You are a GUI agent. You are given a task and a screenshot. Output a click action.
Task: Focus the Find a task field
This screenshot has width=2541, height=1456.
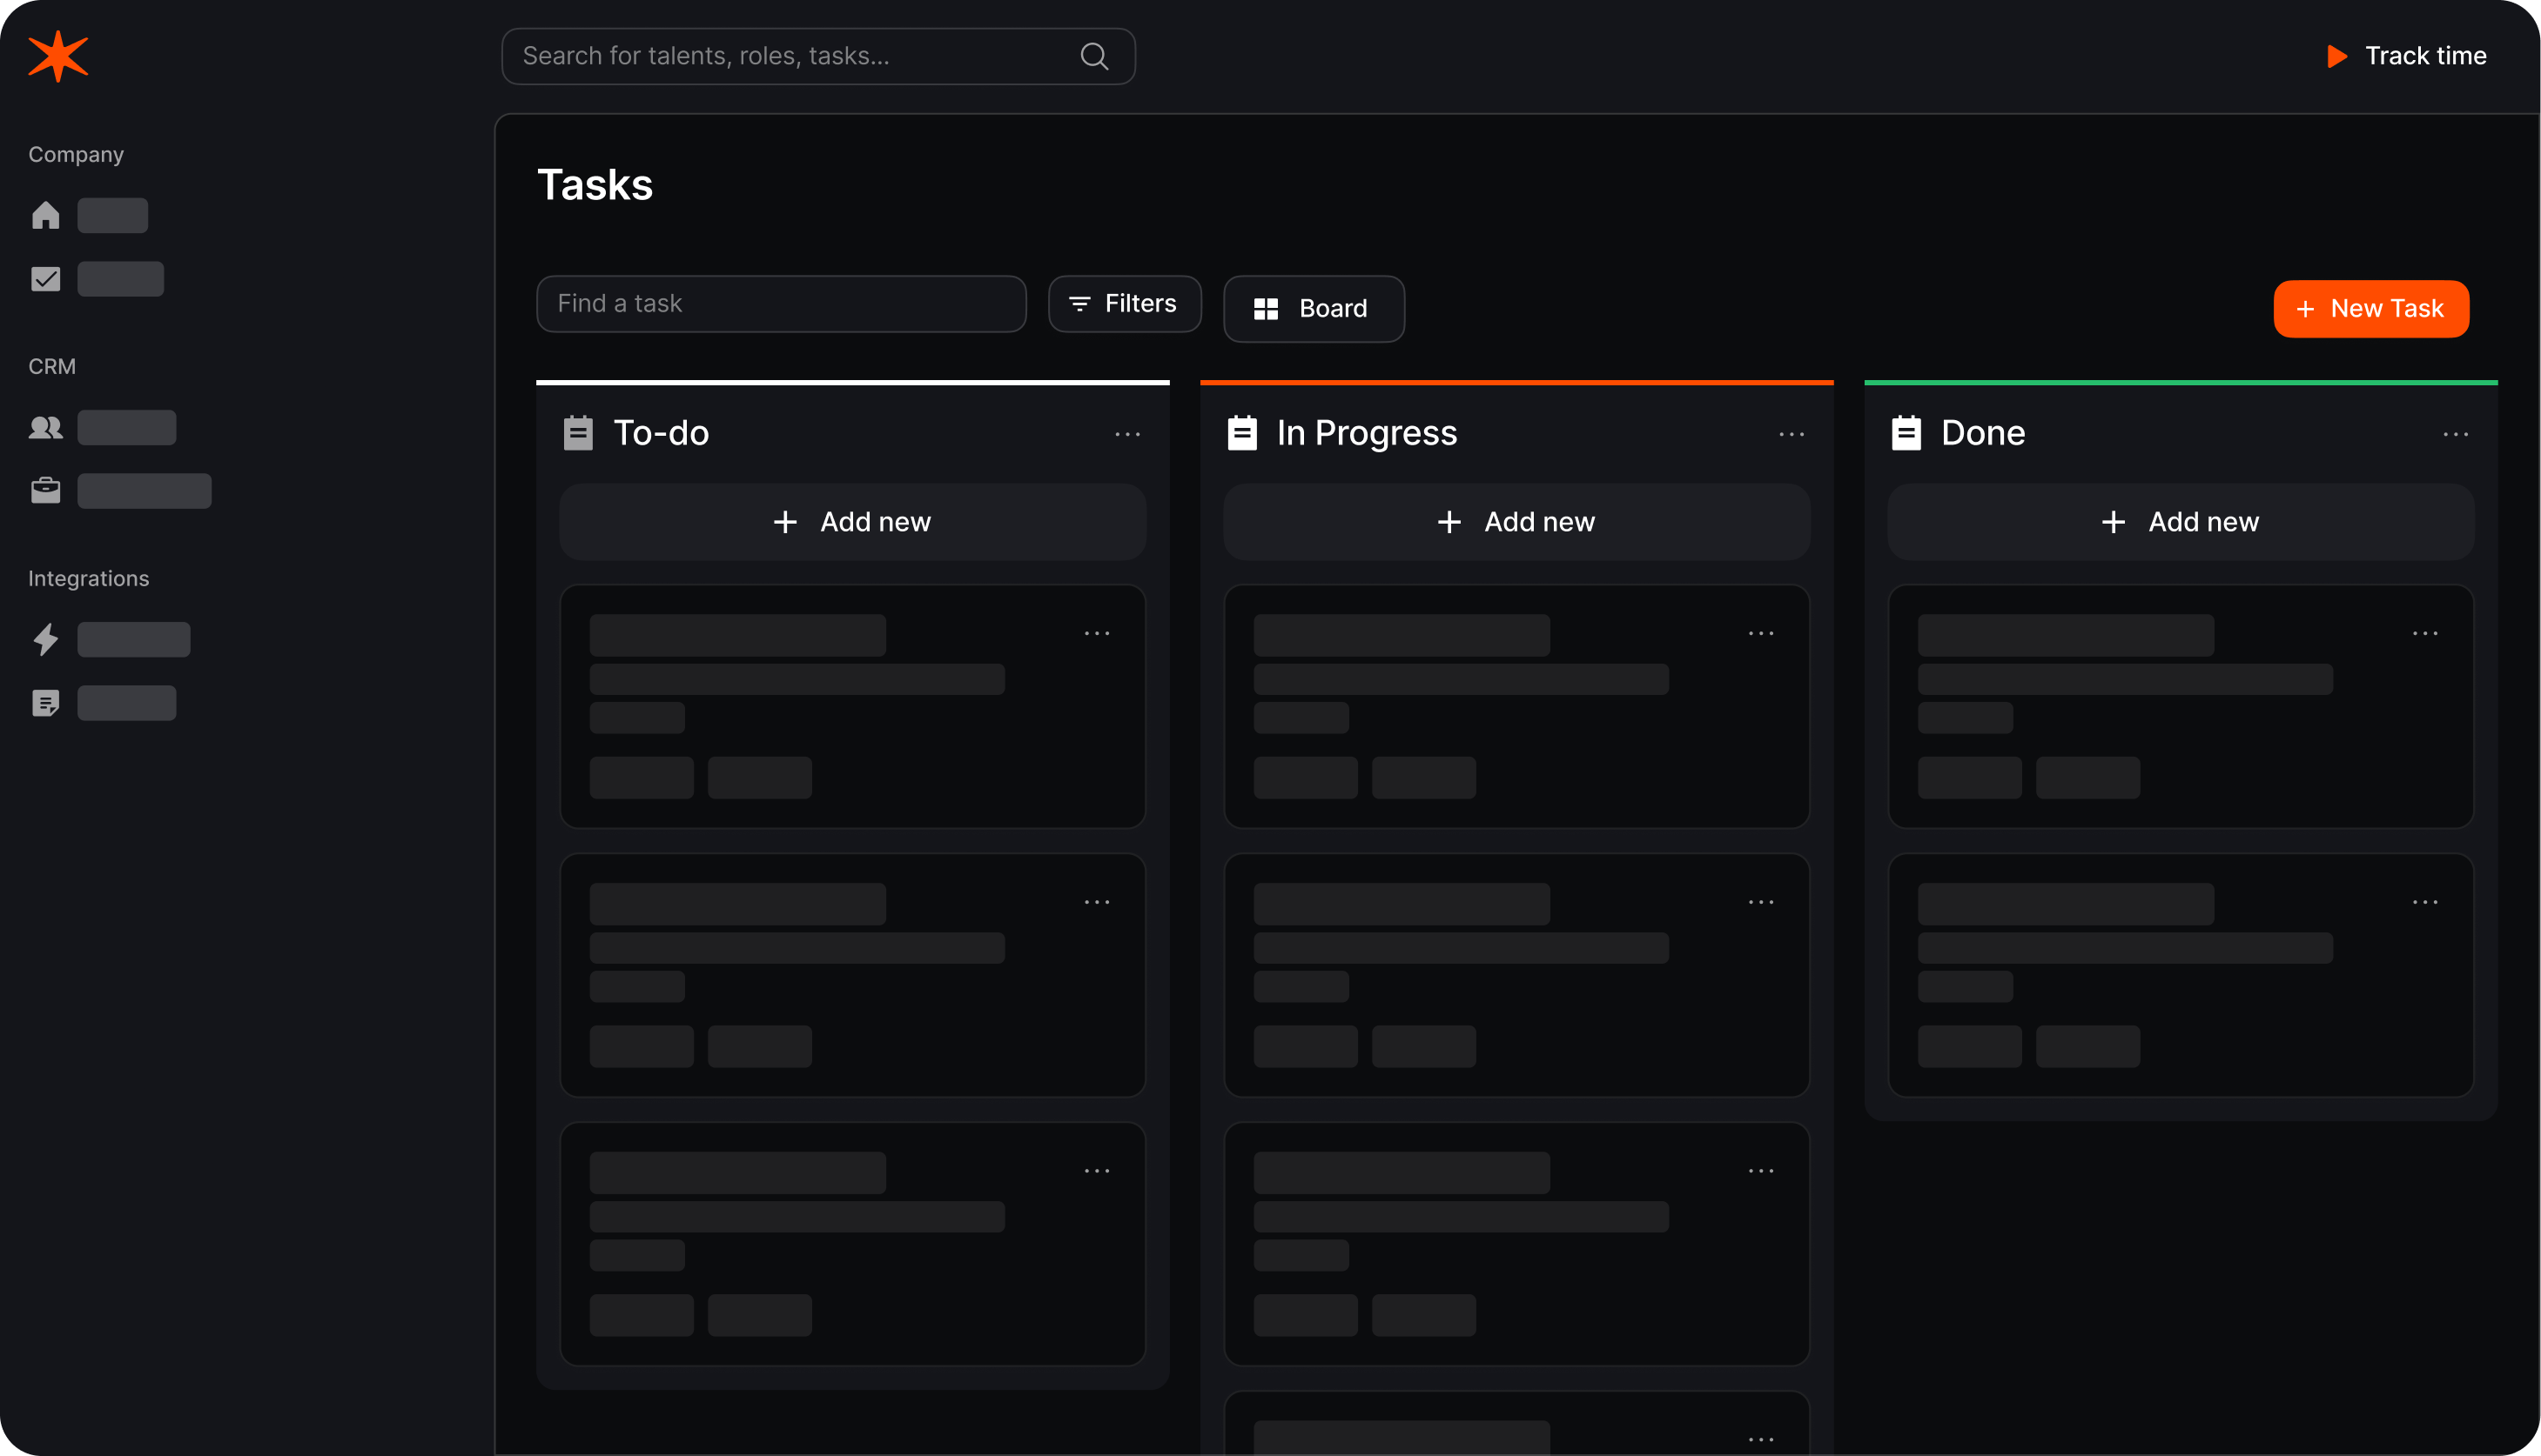click(782, 304)
